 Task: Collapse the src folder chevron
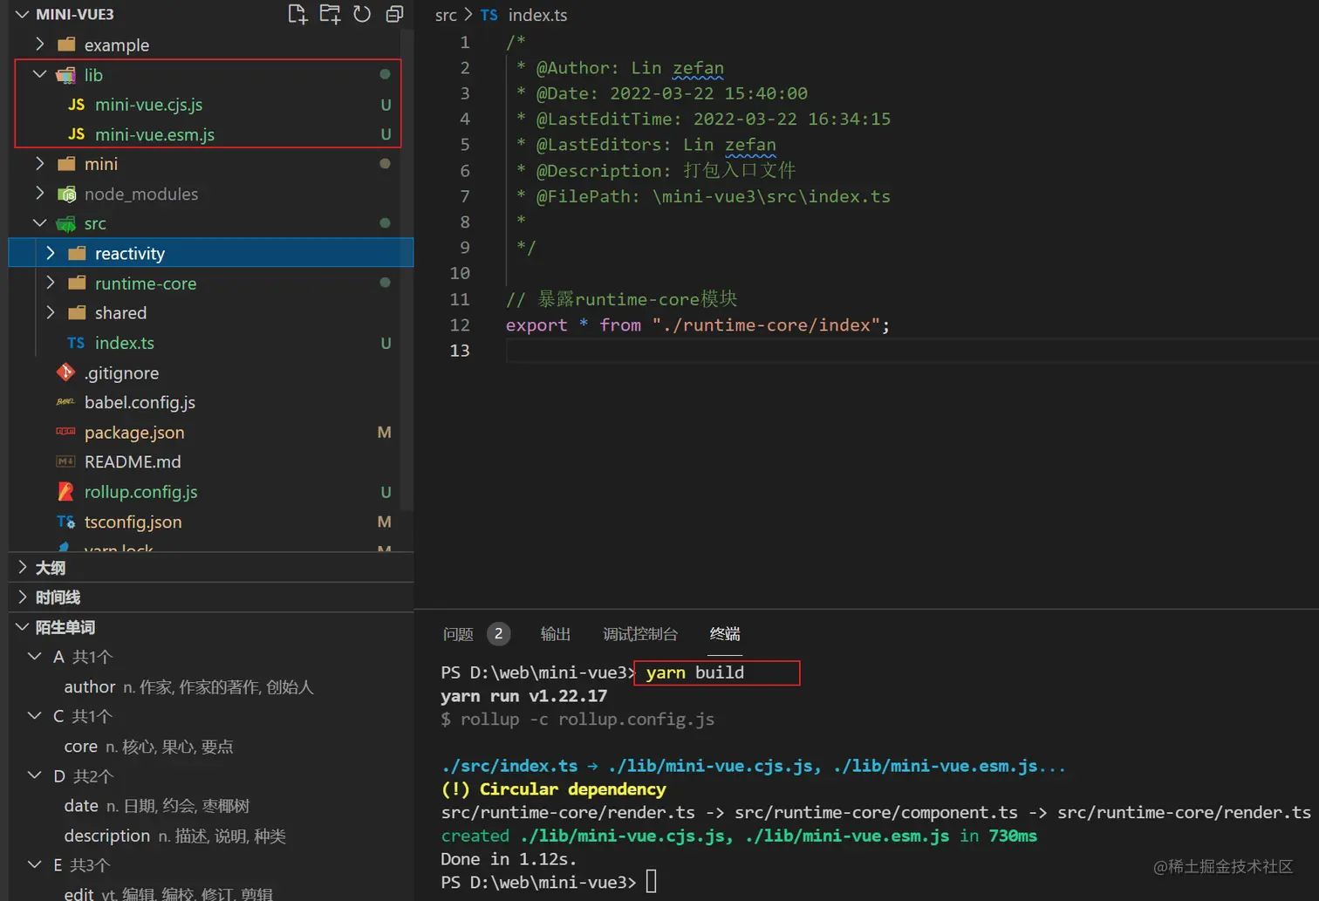coord(39,222)
